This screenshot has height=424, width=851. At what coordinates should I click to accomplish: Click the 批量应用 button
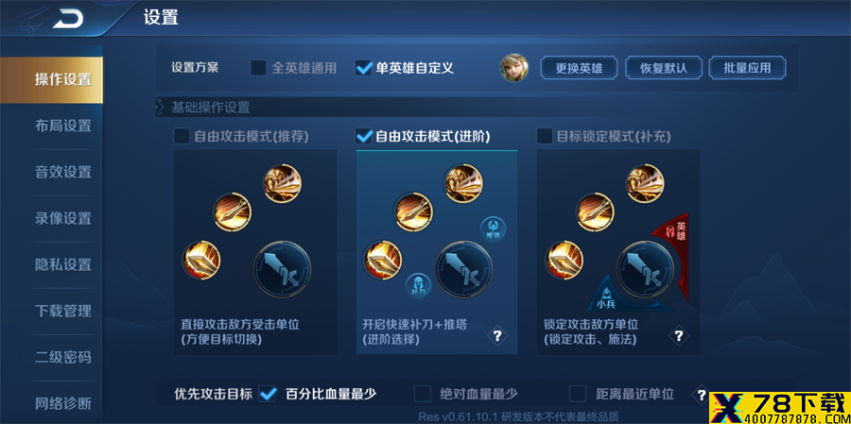tap(747, 68)
